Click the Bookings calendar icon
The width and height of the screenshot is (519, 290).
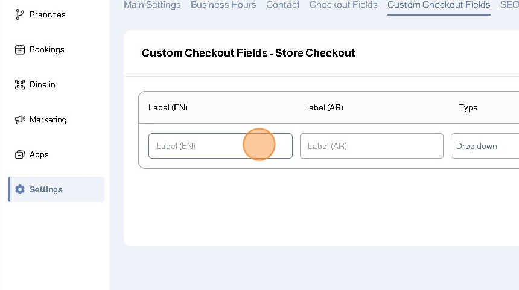(19, 49)
